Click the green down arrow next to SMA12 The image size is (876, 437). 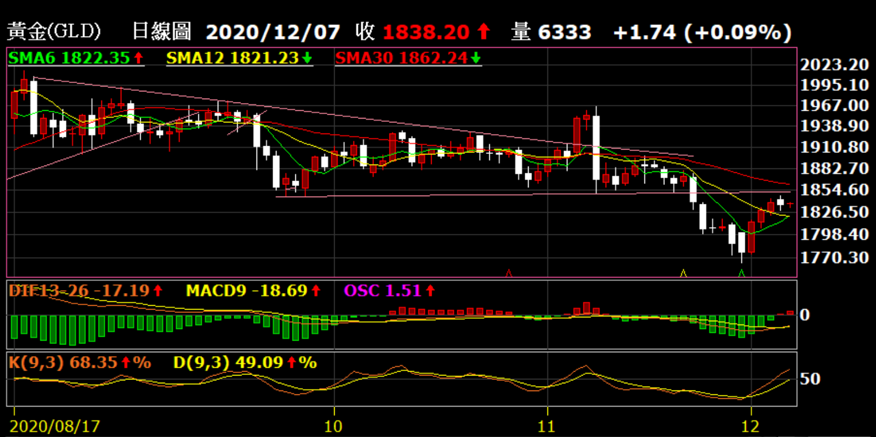307,58
